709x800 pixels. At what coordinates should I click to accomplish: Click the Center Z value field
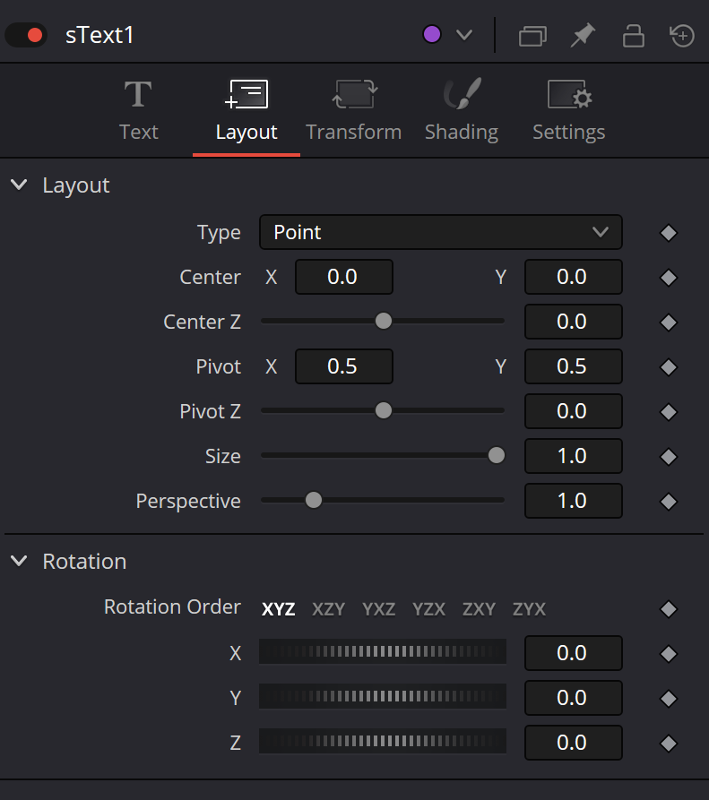[574, 322]
